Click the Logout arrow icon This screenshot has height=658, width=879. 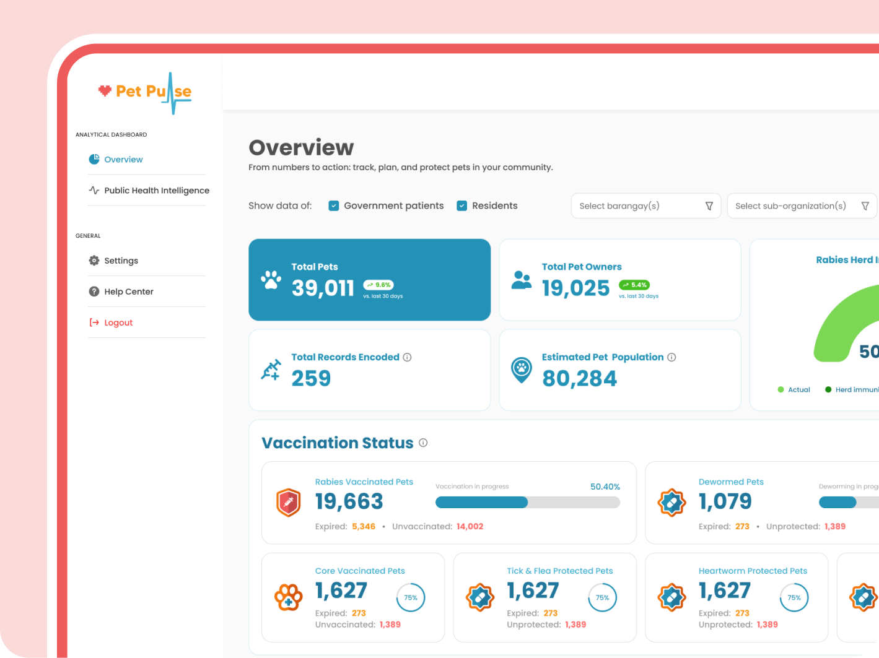tap(94, 323)
